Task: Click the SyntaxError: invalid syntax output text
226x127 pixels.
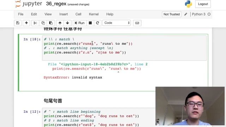Action: pos(73,77)
